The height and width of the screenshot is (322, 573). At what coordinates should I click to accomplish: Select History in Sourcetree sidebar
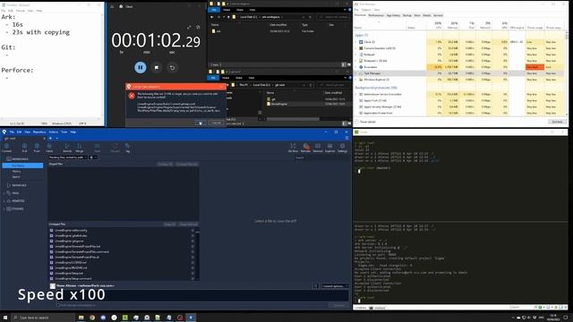(17, 171)
